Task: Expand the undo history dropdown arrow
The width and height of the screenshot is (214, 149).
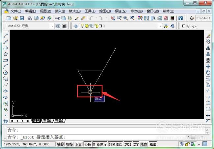Action: 96,18
